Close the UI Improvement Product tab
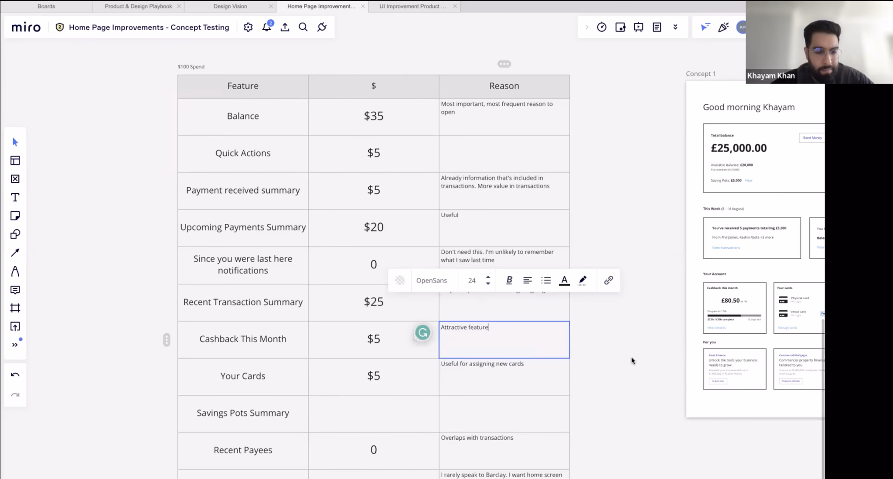Viewport: 893px width, 479px height. click(x=455, y=6)
